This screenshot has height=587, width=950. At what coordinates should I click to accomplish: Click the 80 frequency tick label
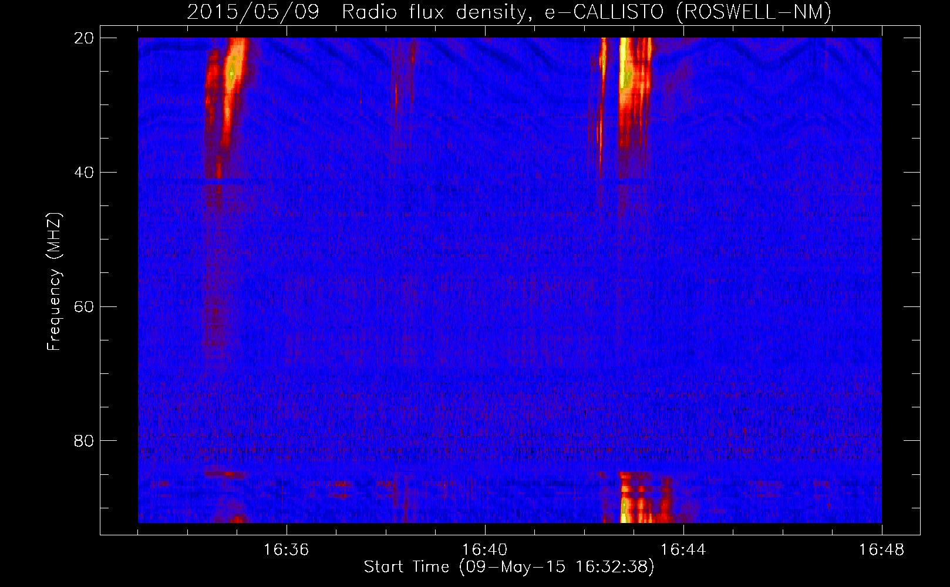click(x=85, y=441)
